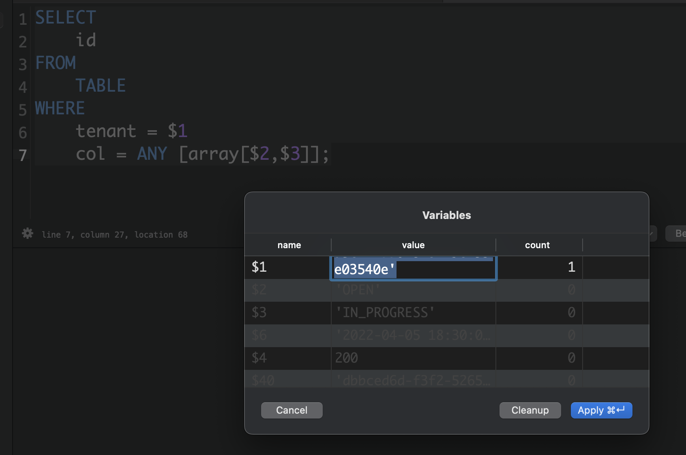The image size is (686, 455).
Task: Click the WHERE keyword on line 5
Action: pos(60,108)
